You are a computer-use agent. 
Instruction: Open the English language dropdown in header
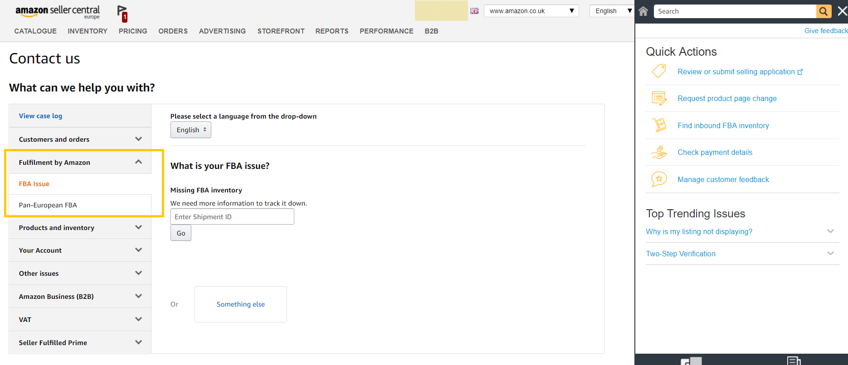click(613, 11)
